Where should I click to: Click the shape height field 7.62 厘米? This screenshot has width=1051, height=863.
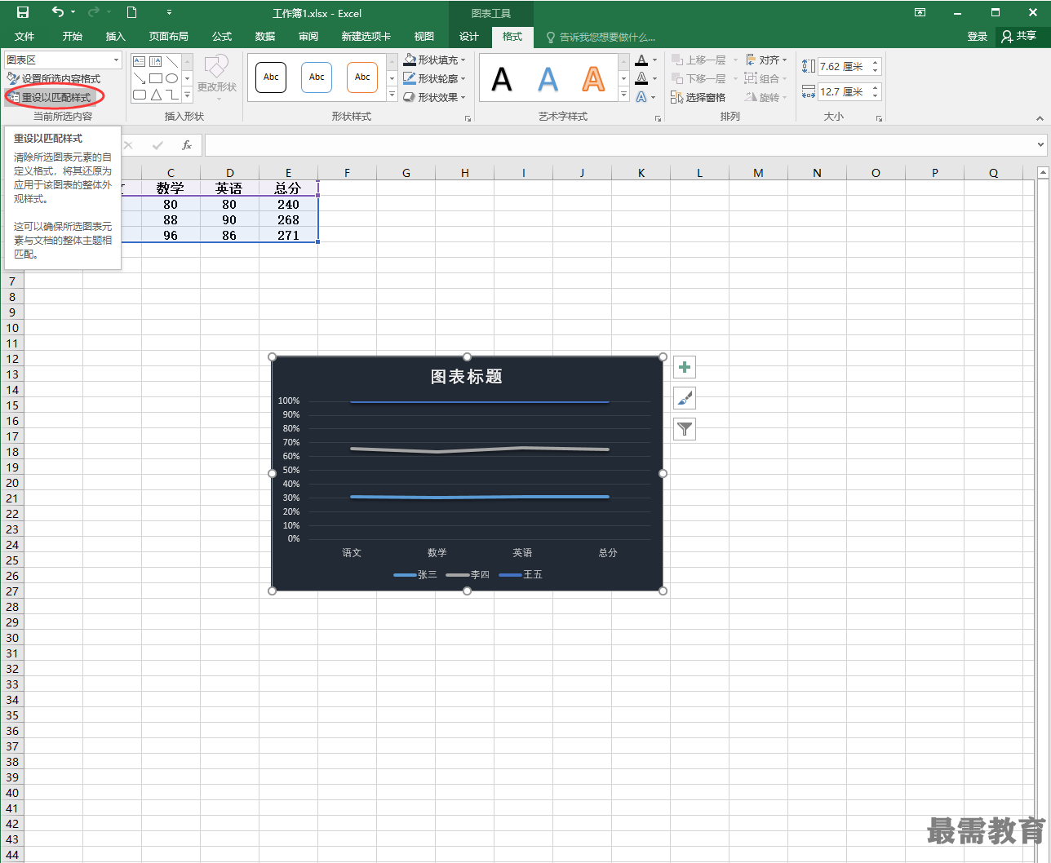pos(845,66)
